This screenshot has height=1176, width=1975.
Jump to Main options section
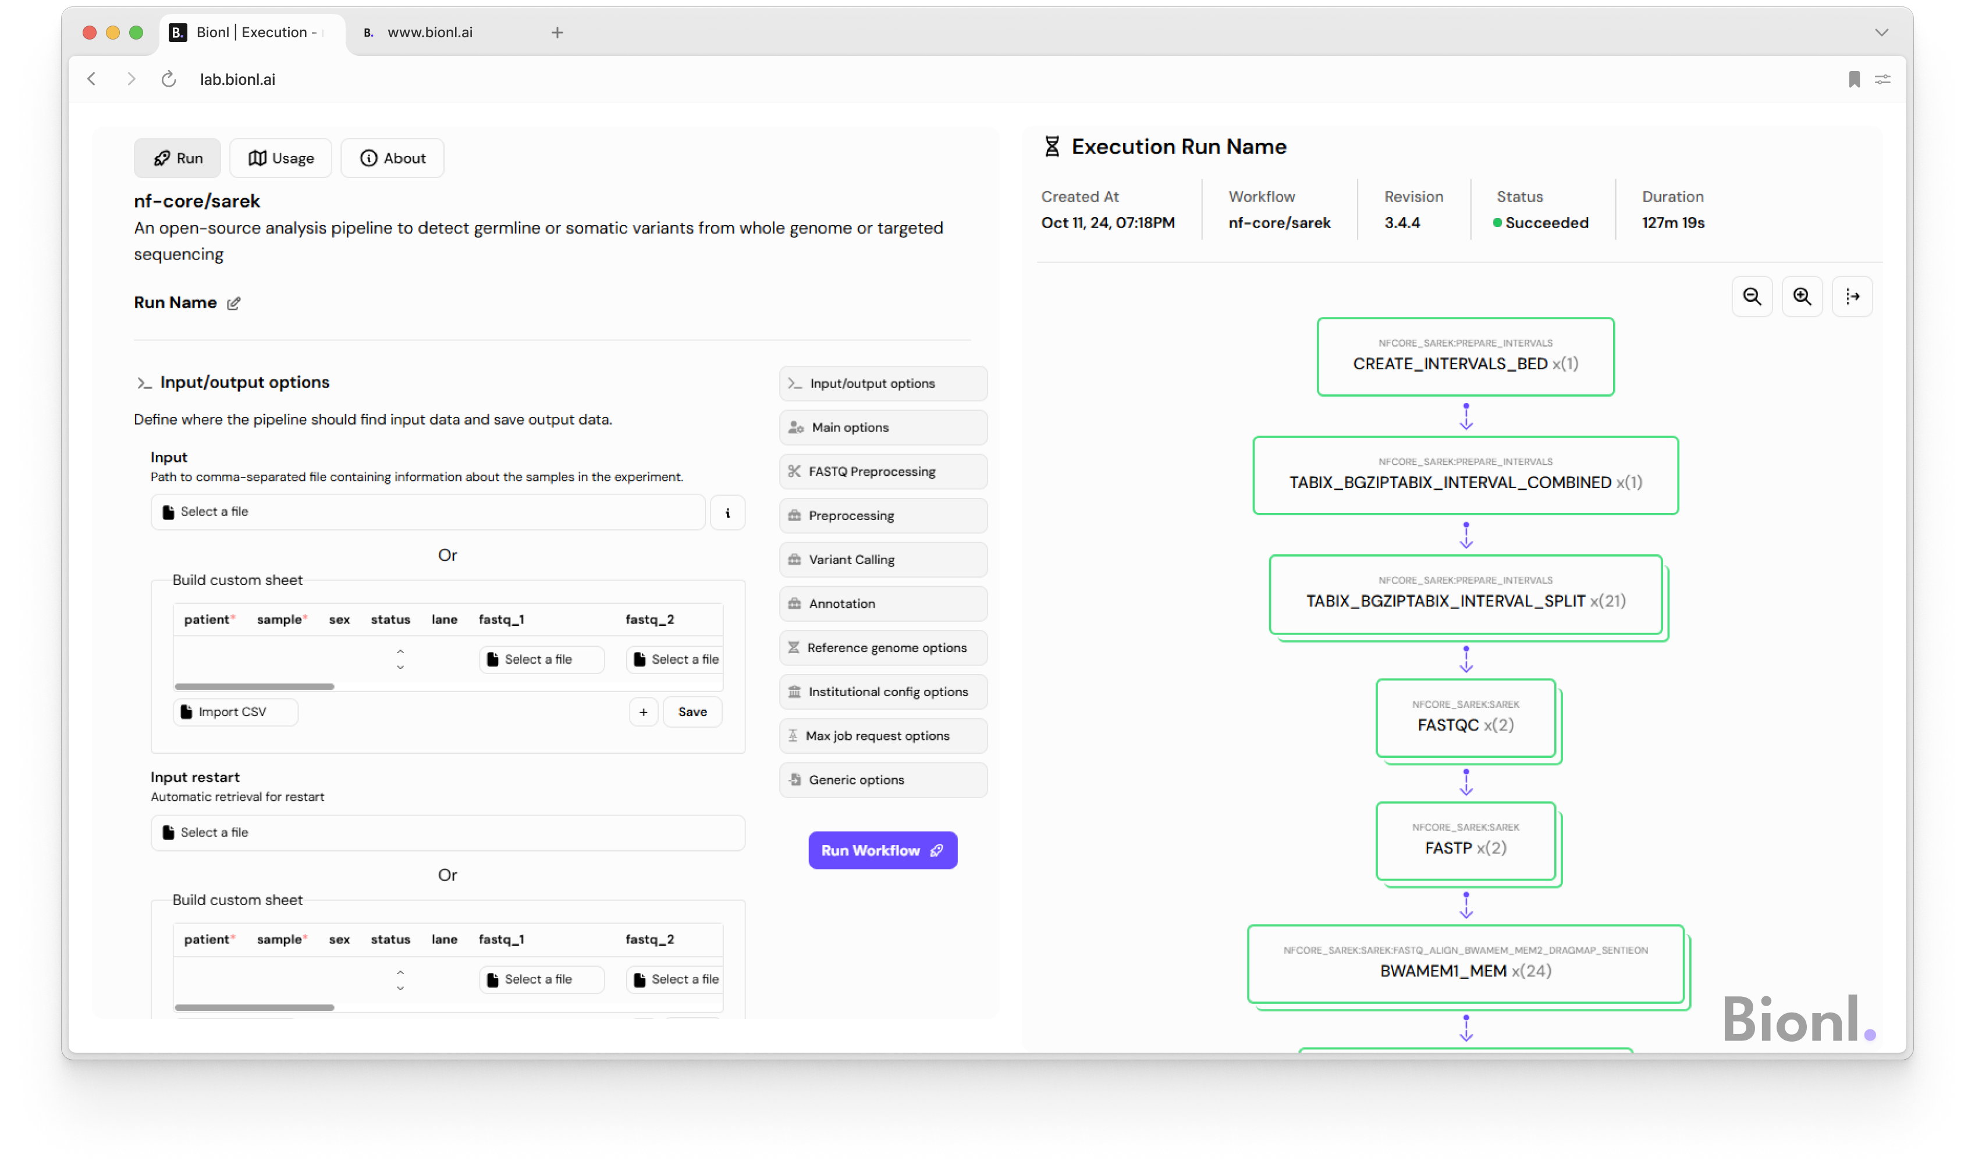click(884, 428)
